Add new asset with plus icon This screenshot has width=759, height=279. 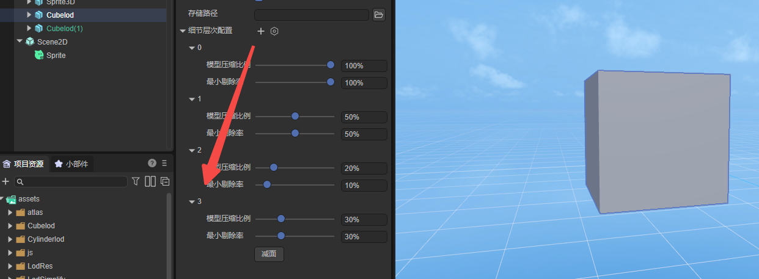[5, 181]
